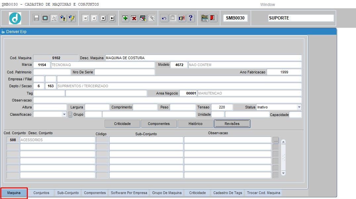Switch to the Conjuntos tab
356x199 pixels.
(x=41, y=193)
